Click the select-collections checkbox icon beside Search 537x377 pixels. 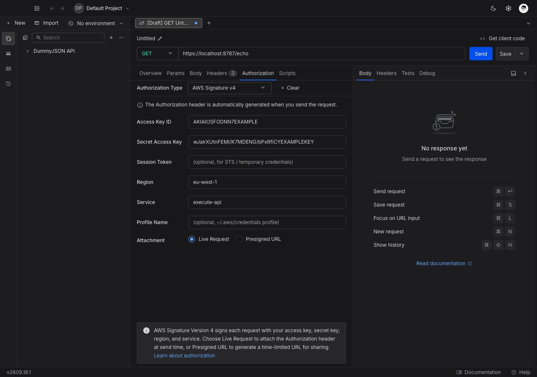25,38
